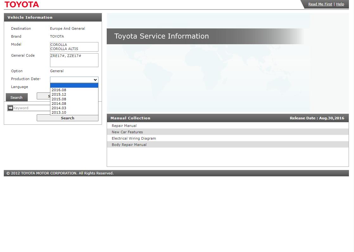The image size is (354, 252).
Task: Select production date 2016.08
Action: pos(74,90)
